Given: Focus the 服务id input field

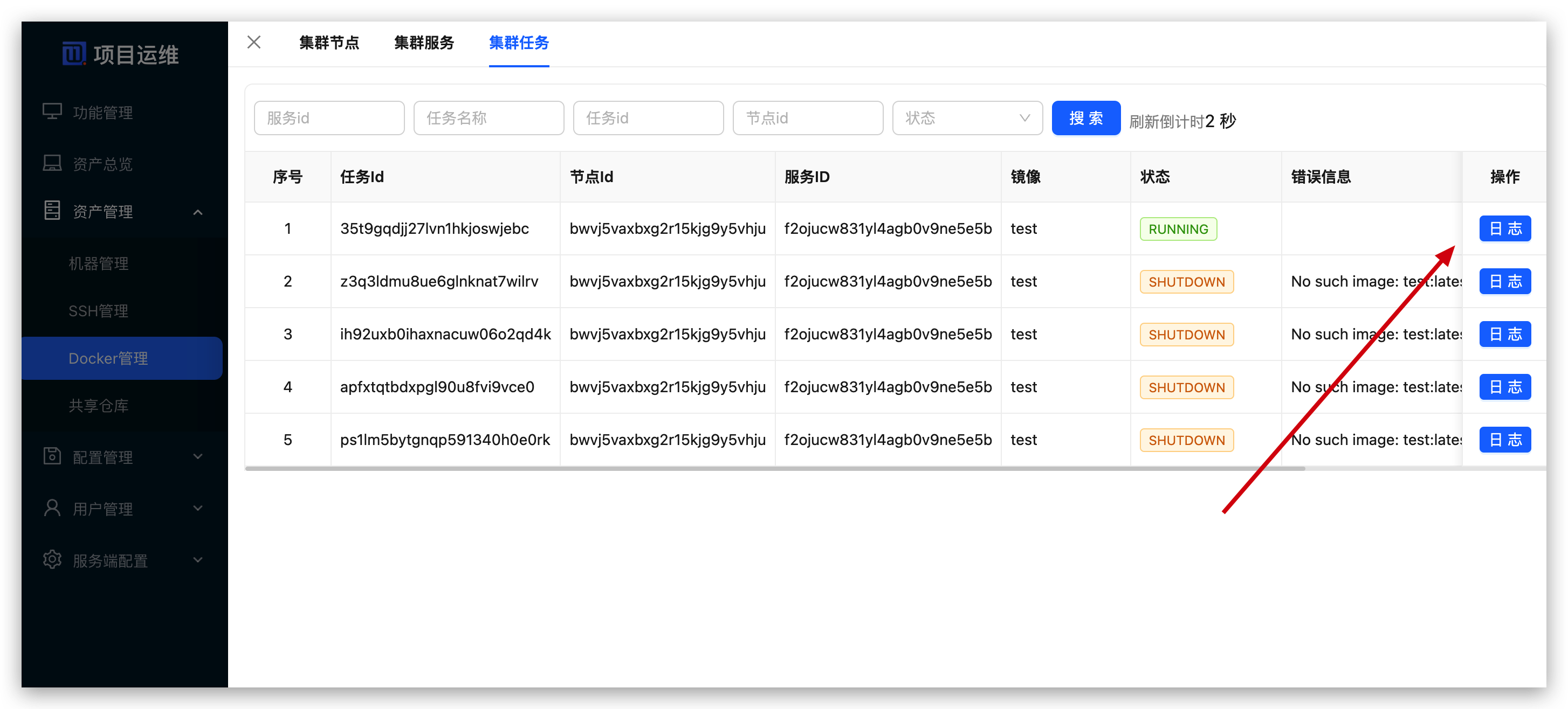Looking at the screenshot, I should tap(329, 118).
